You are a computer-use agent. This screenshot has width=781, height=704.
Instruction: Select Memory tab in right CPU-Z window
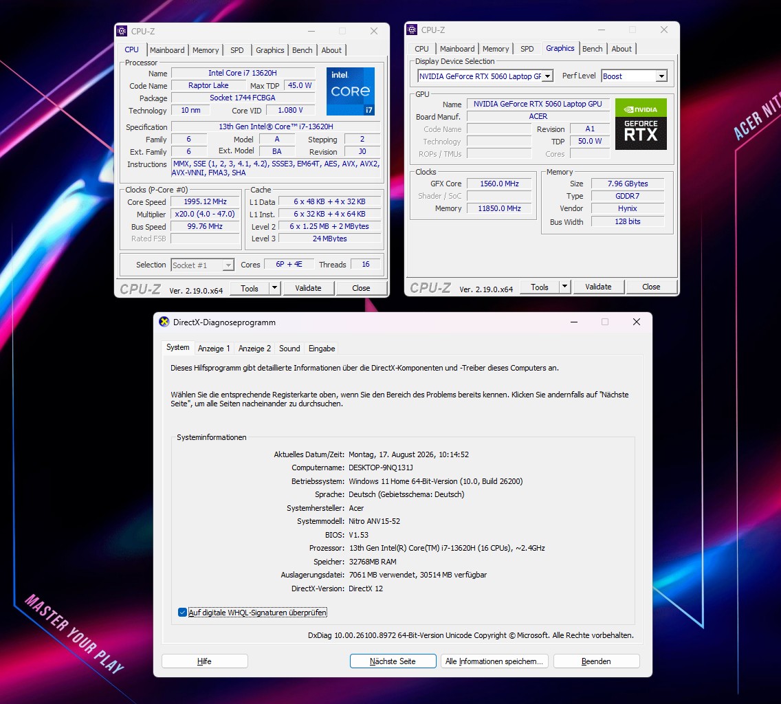(496, 49)
